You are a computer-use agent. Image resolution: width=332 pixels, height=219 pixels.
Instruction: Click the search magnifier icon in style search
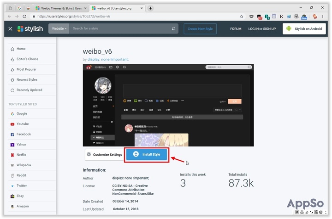(173, 28)
